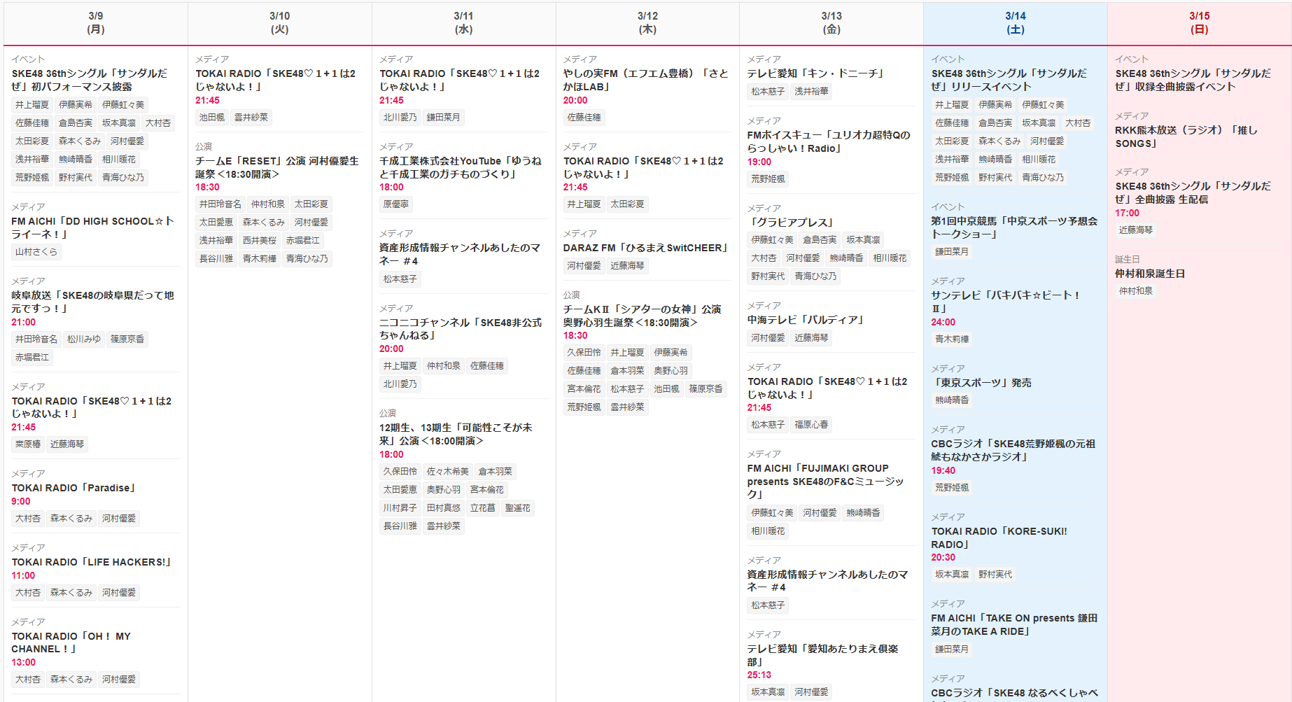Click the 福原心春 member tag
Viewport: 1292px width, 702px height.
pos(811,425)
